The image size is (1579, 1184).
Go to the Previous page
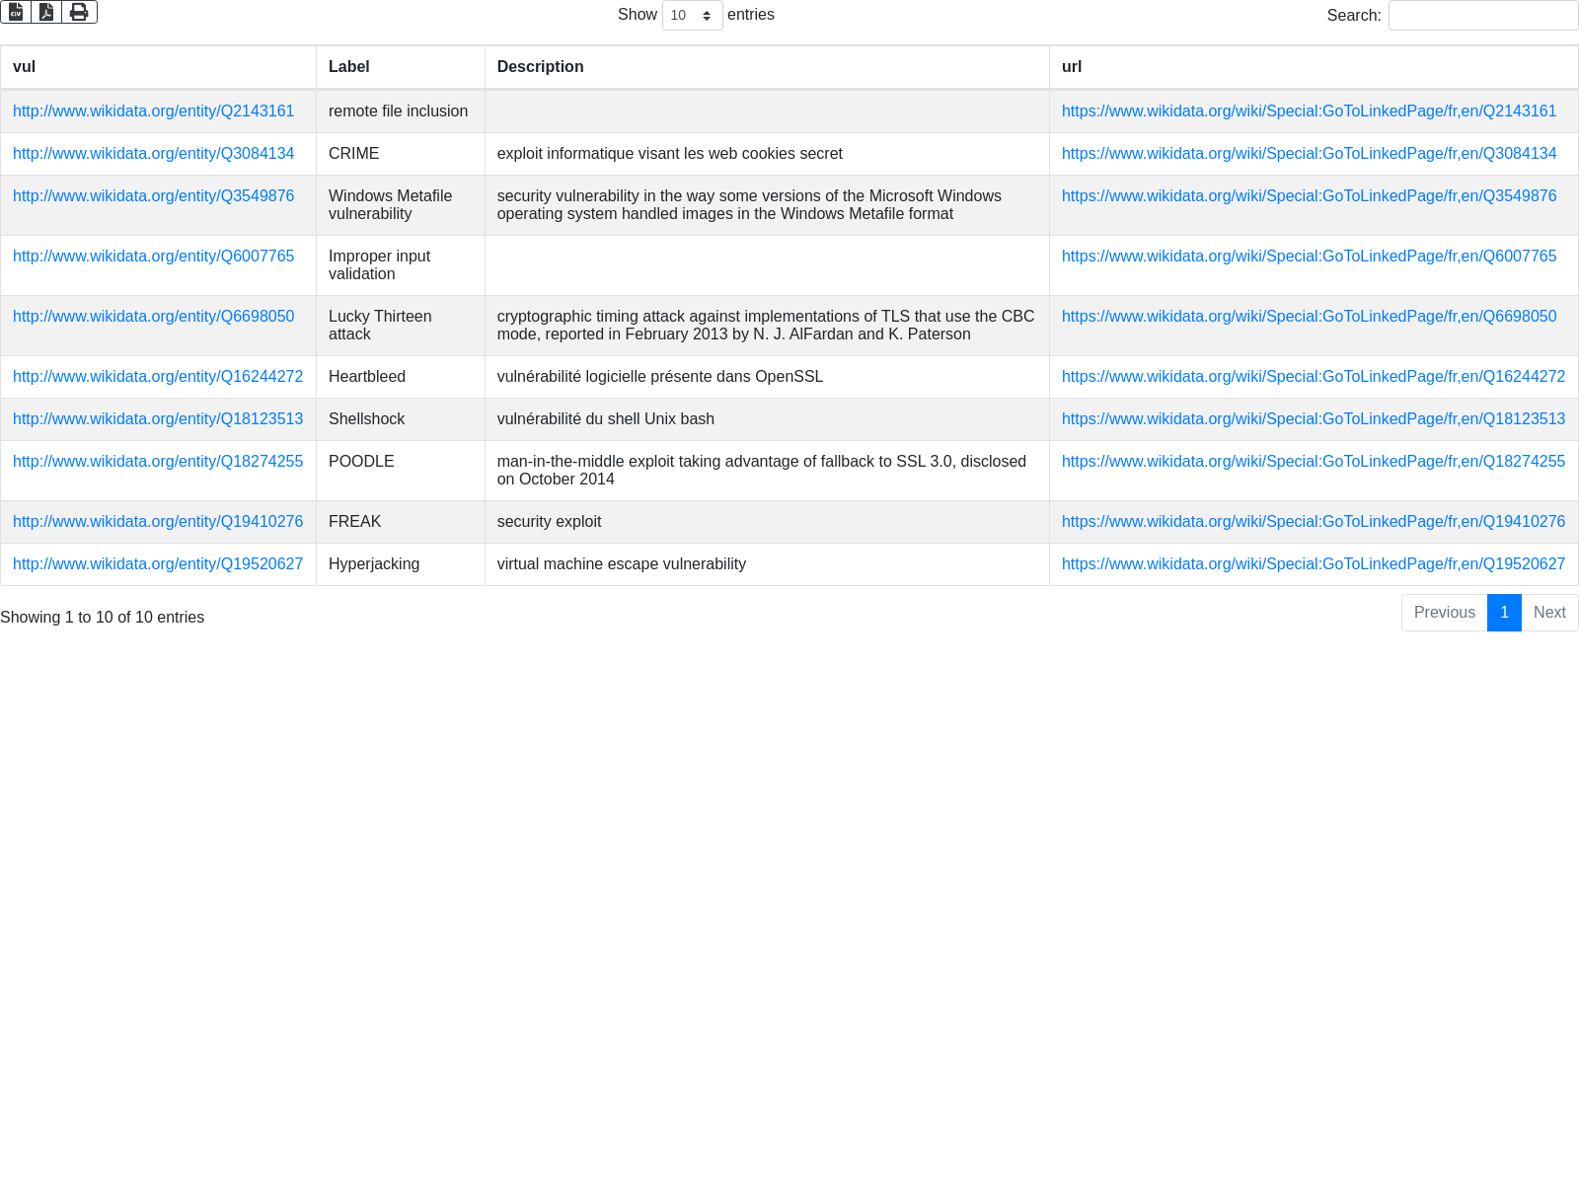point(1444,613)
